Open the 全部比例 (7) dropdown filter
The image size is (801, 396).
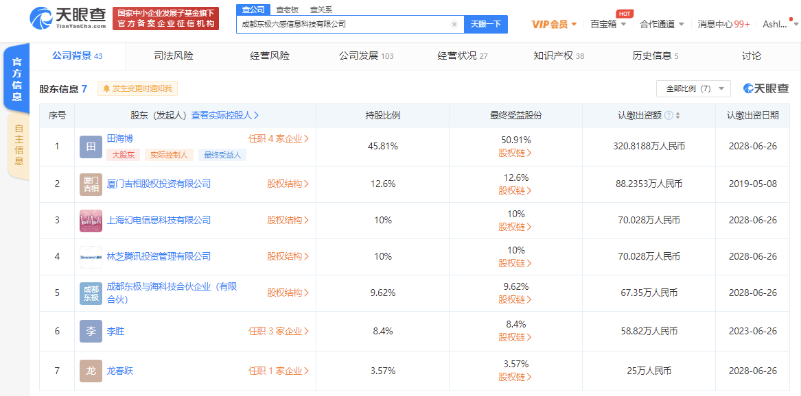[x=693, y=88]
